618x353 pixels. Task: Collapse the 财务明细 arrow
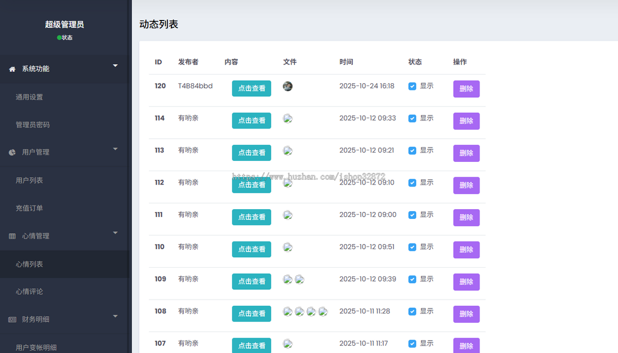pyautogui.click(x=115, y=316)
